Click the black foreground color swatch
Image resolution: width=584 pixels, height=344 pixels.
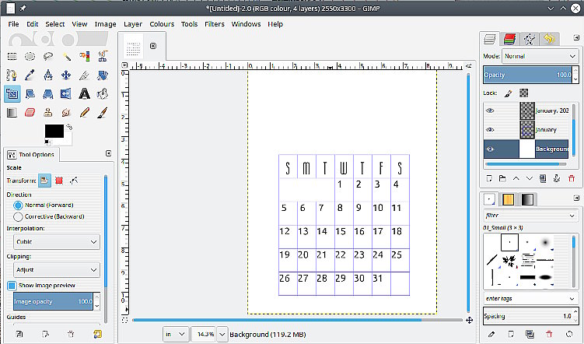53,131
